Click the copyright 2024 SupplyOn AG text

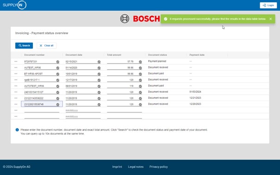(17, 167)
